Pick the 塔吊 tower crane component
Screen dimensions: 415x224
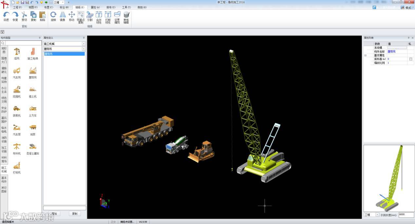(x=17, y=54)
